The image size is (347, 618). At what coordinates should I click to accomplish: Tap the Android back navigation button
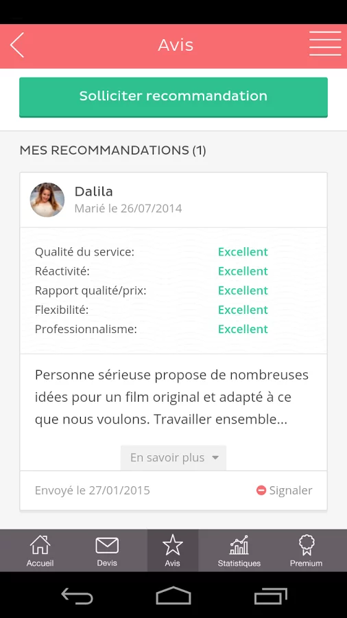(77, 595)
